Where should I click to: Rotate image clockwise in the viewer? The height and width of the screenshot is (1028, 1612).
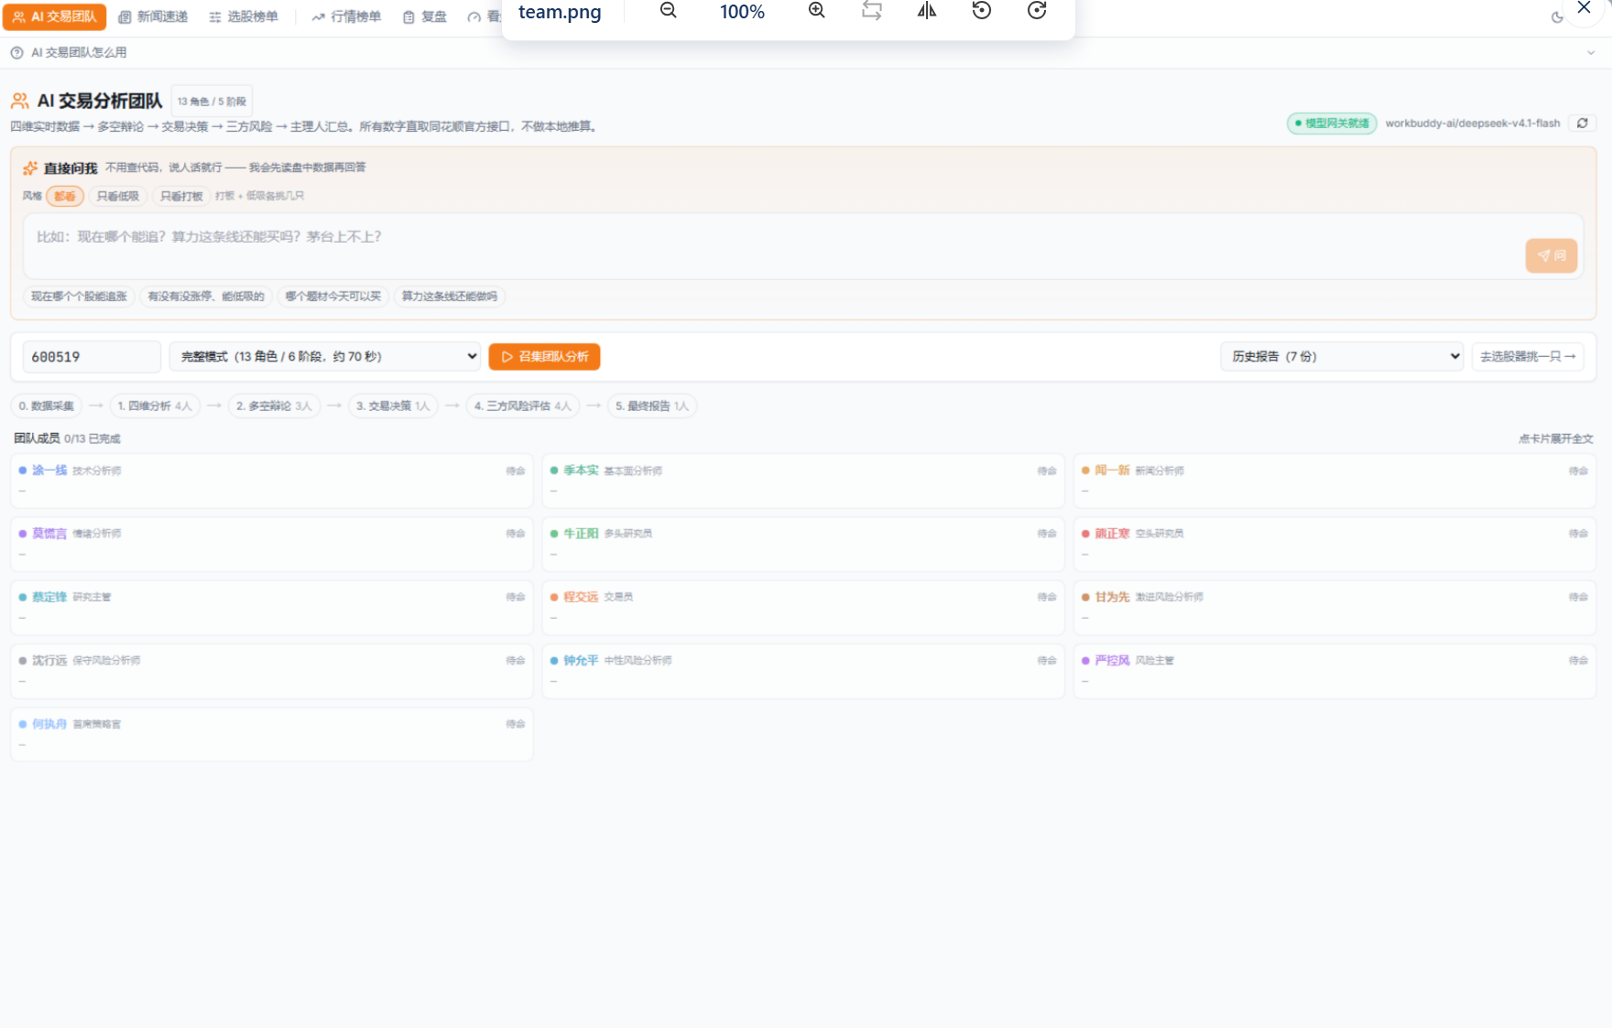tap(1037, 11)
